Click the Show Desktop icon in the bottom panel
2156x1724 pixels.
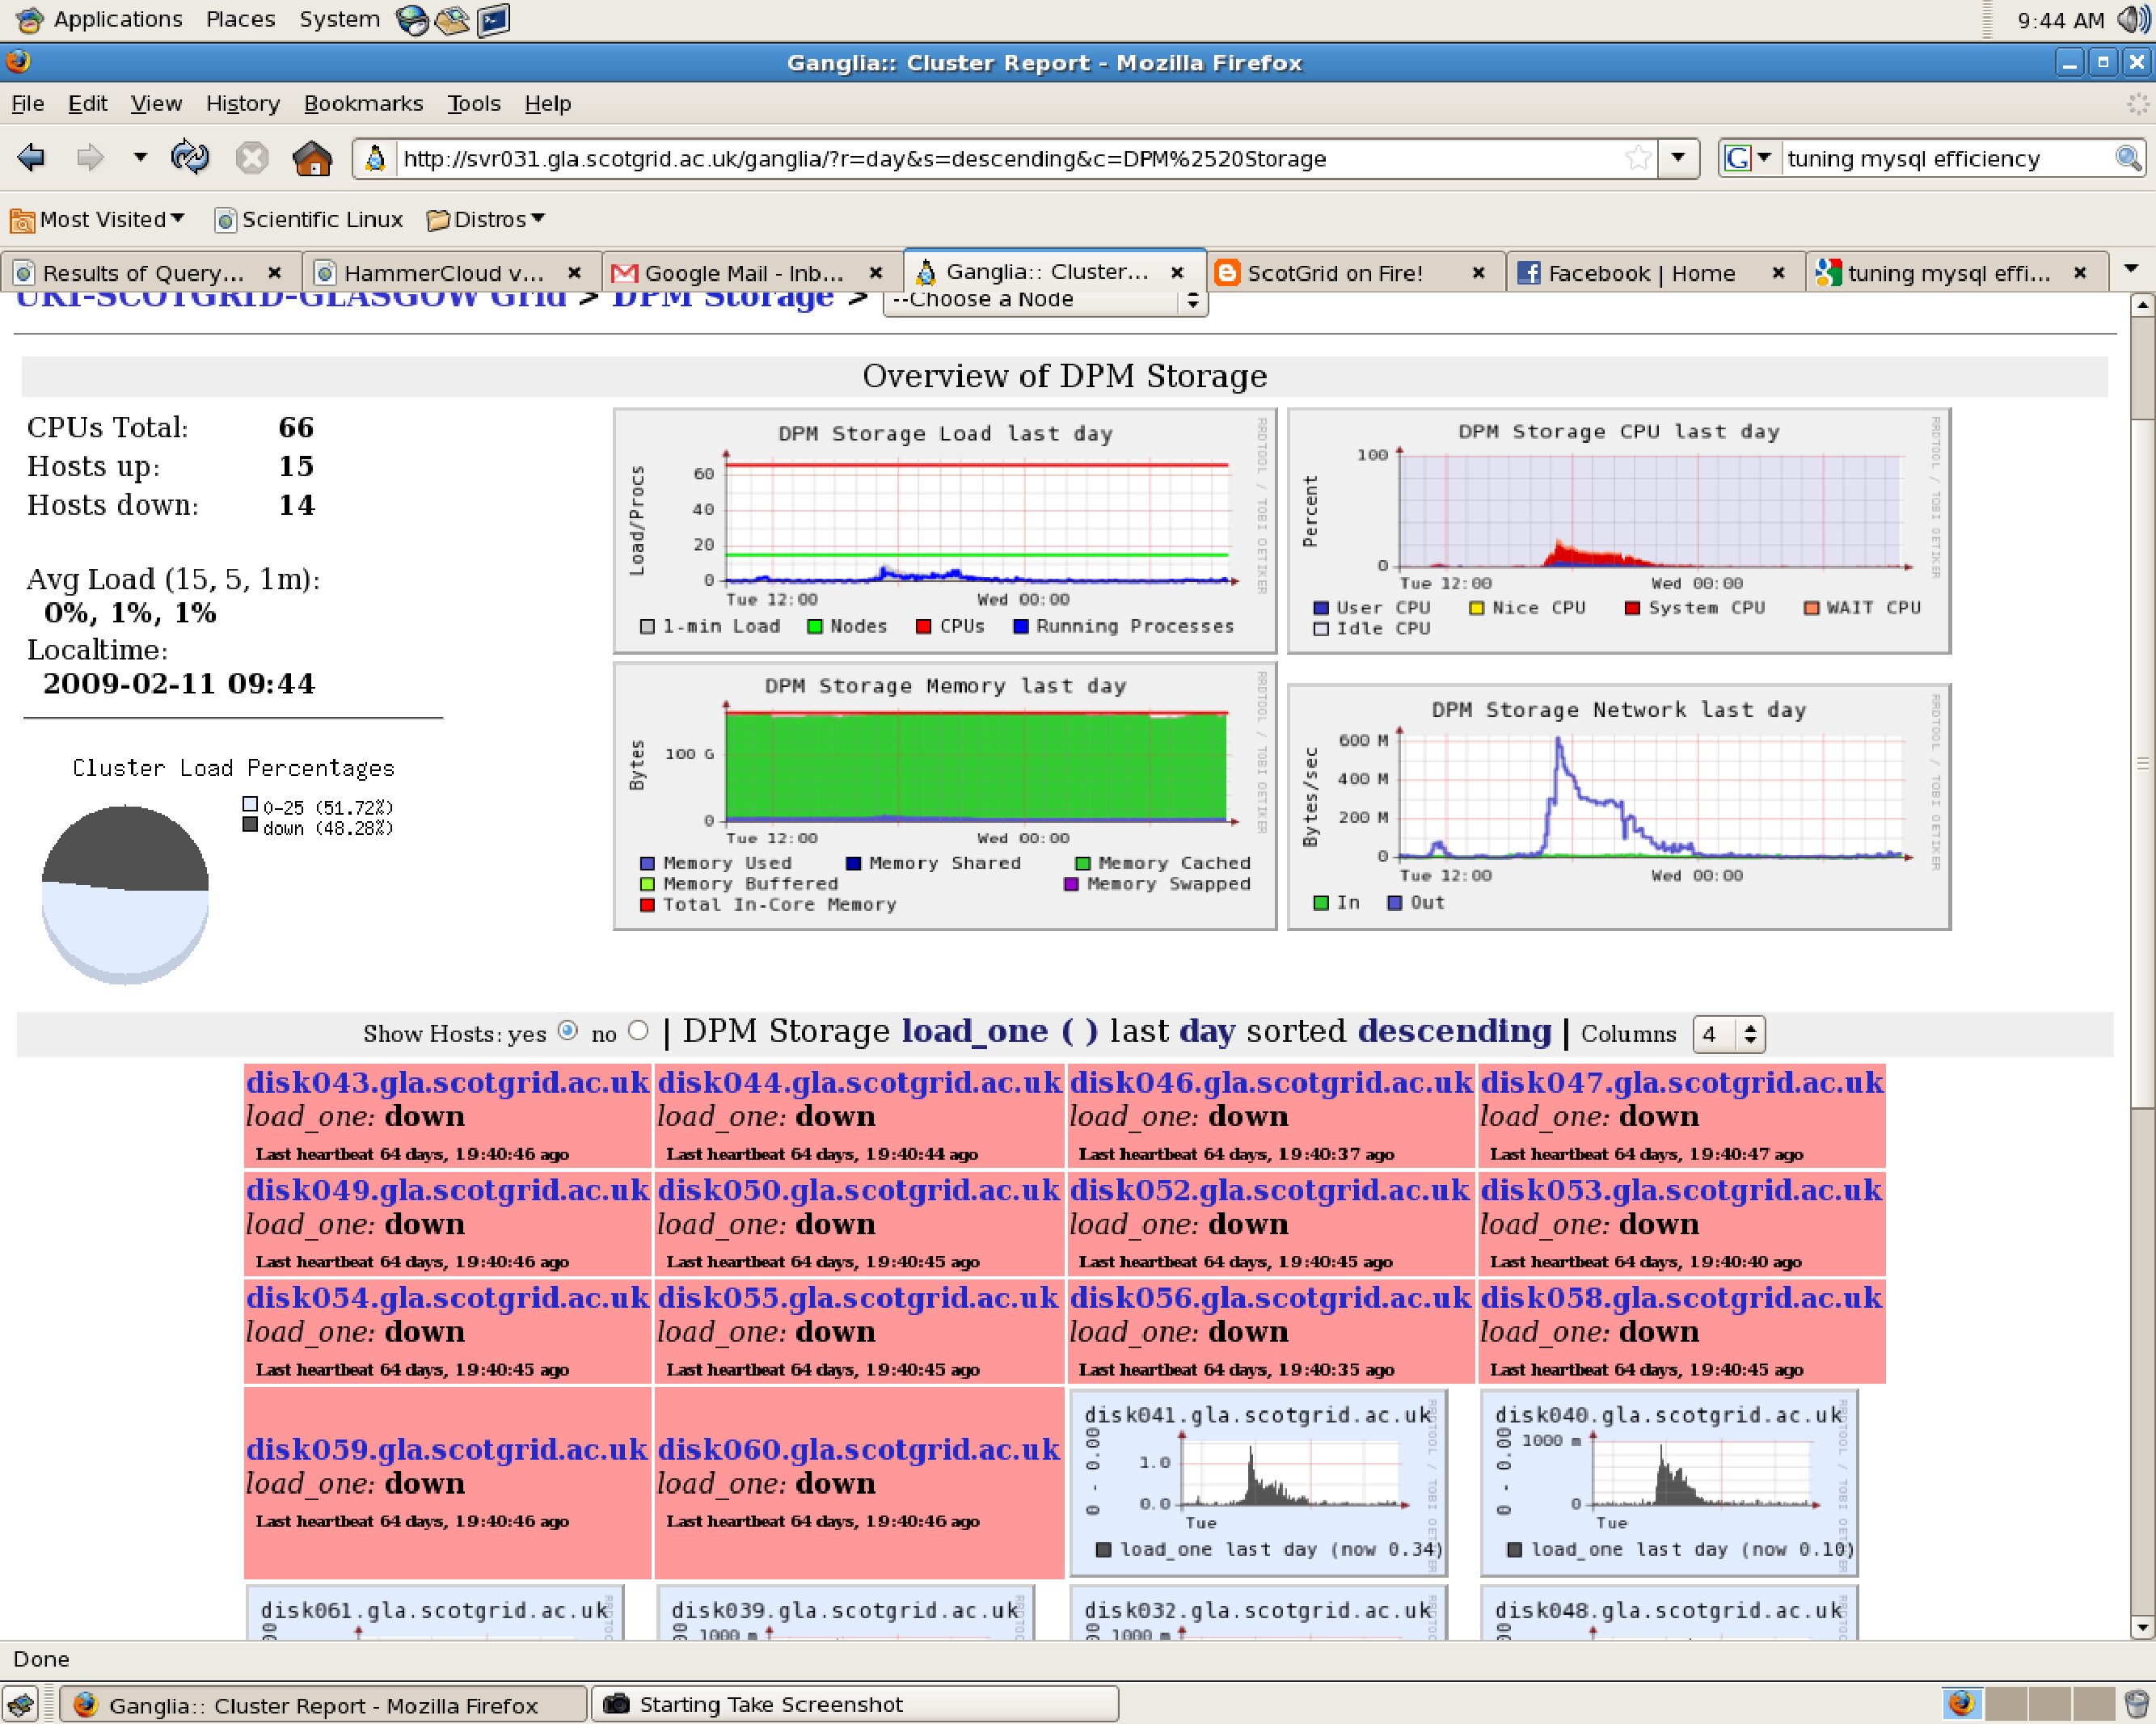[x=21, y=1703]
